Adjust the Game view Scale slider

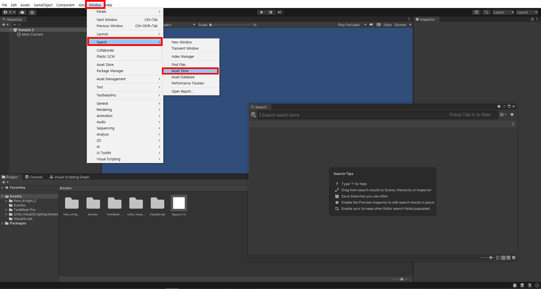coord(231,25)
